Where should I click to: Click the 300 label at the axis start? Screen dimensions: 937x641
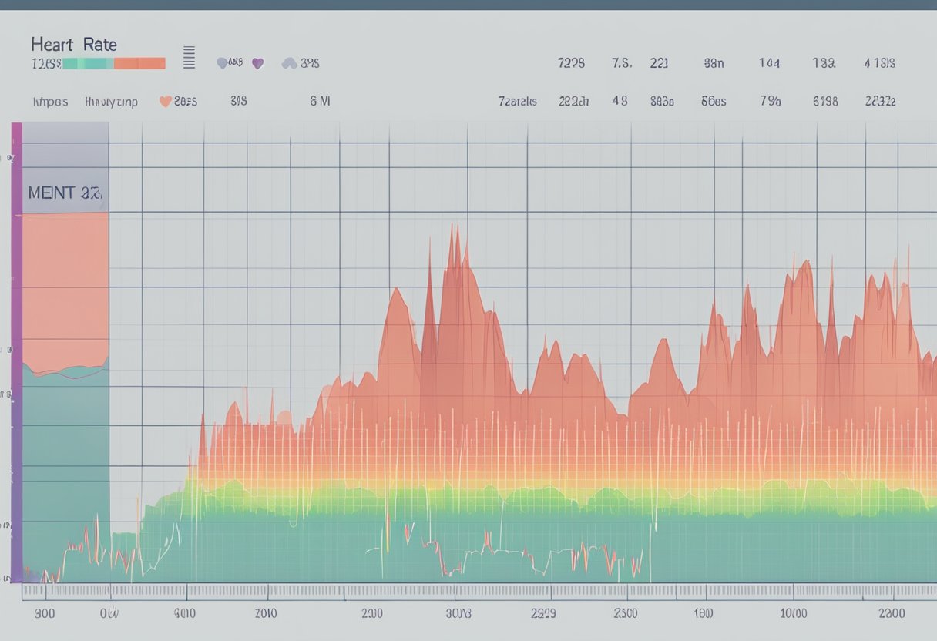(x=45, y=614)
